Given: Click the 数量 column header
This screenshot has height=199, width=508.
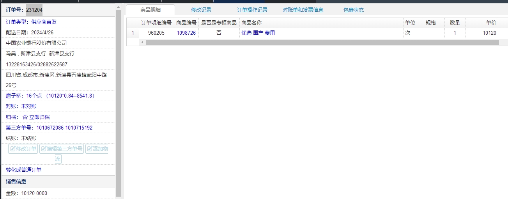Looking at the screenshot, I should pos(455,23).
